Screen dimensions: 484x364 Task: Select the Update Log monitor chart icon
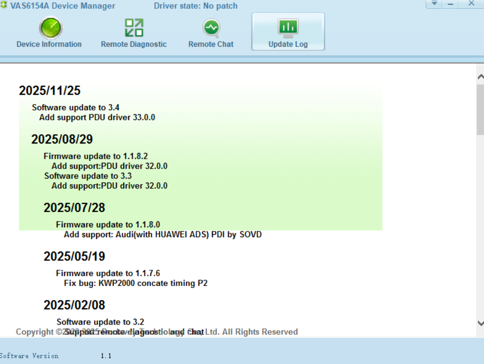288,28
